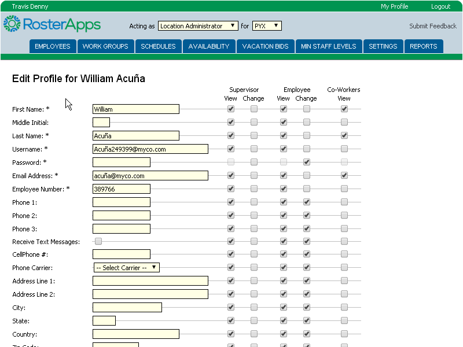Viewport: 463px width, 347px height.
Task: Click the Middle Initial input box
Action: tap(101, 123)
